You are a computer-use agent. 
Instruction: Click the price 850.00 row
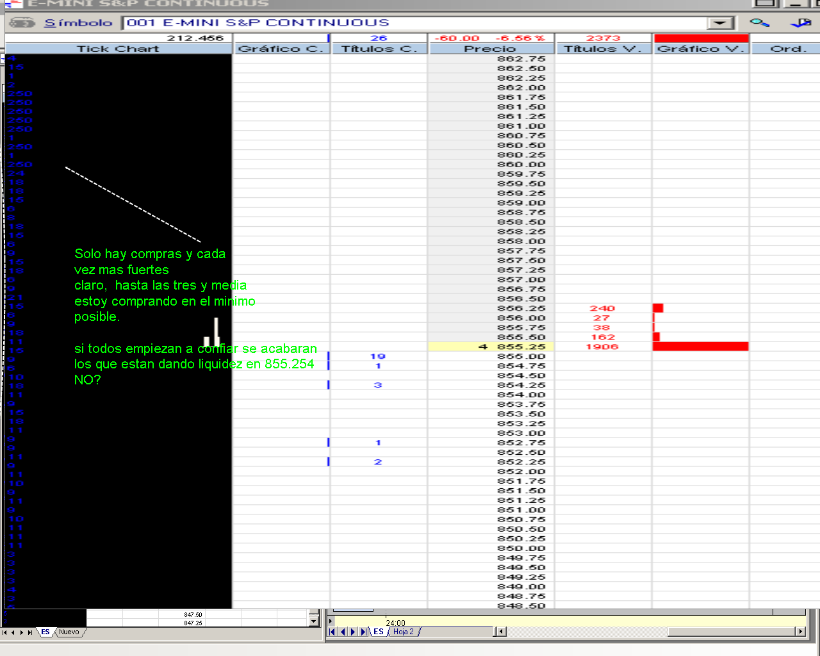521,548
